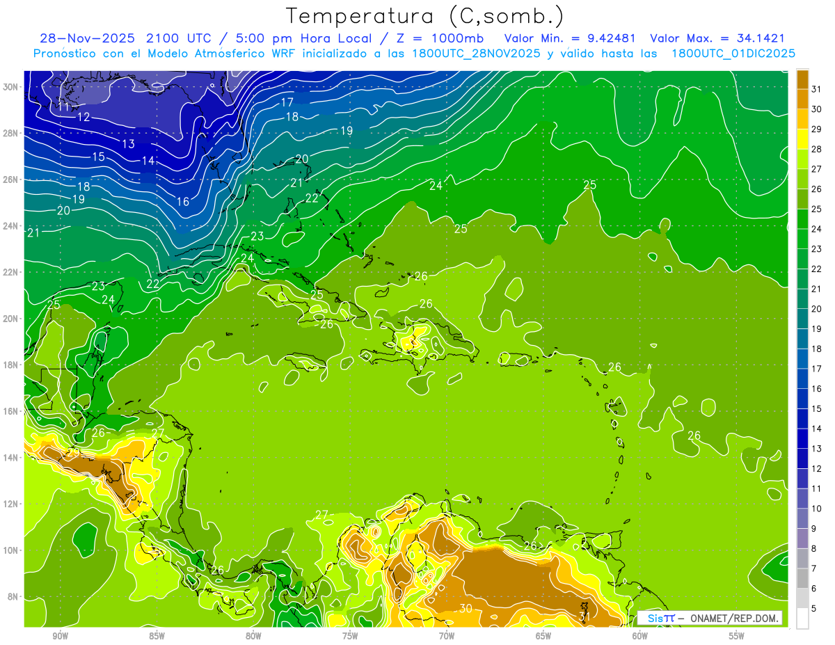The width and height of the screenshot is (835, 645).
Task: Click 'Valor Min. = 9.42481' text
Action: [x=570, y=38]
